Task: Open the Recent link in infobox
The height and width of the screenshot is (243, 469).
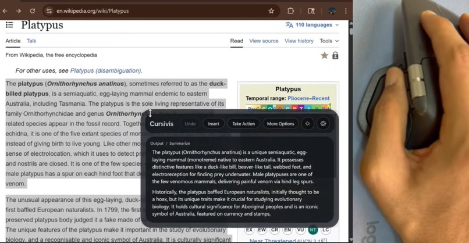Action: click(x=321, y=98)
